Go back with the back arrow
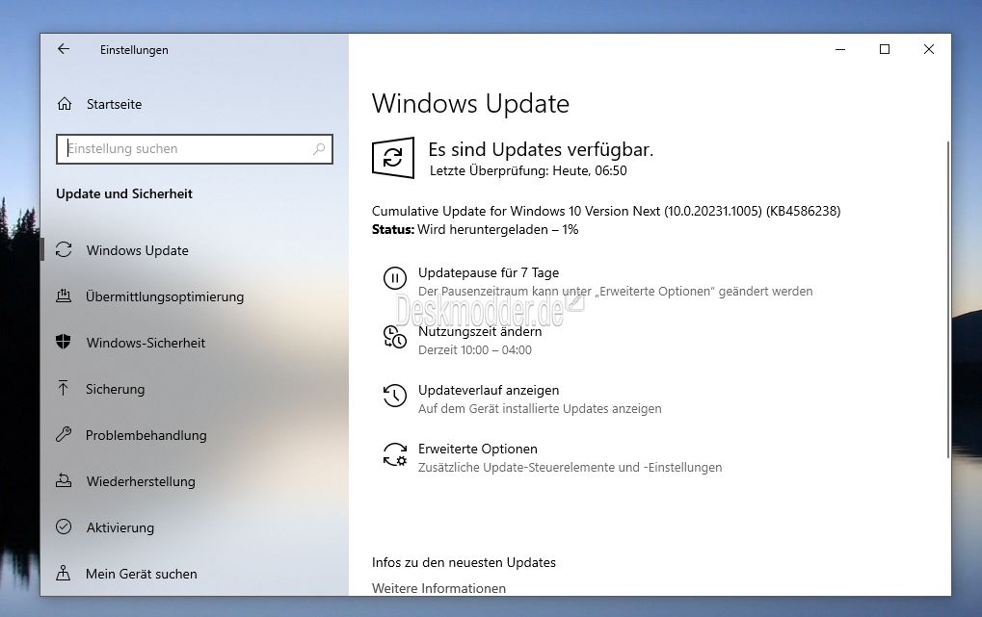This screenshot has height=617, width=982. [64, 49]
